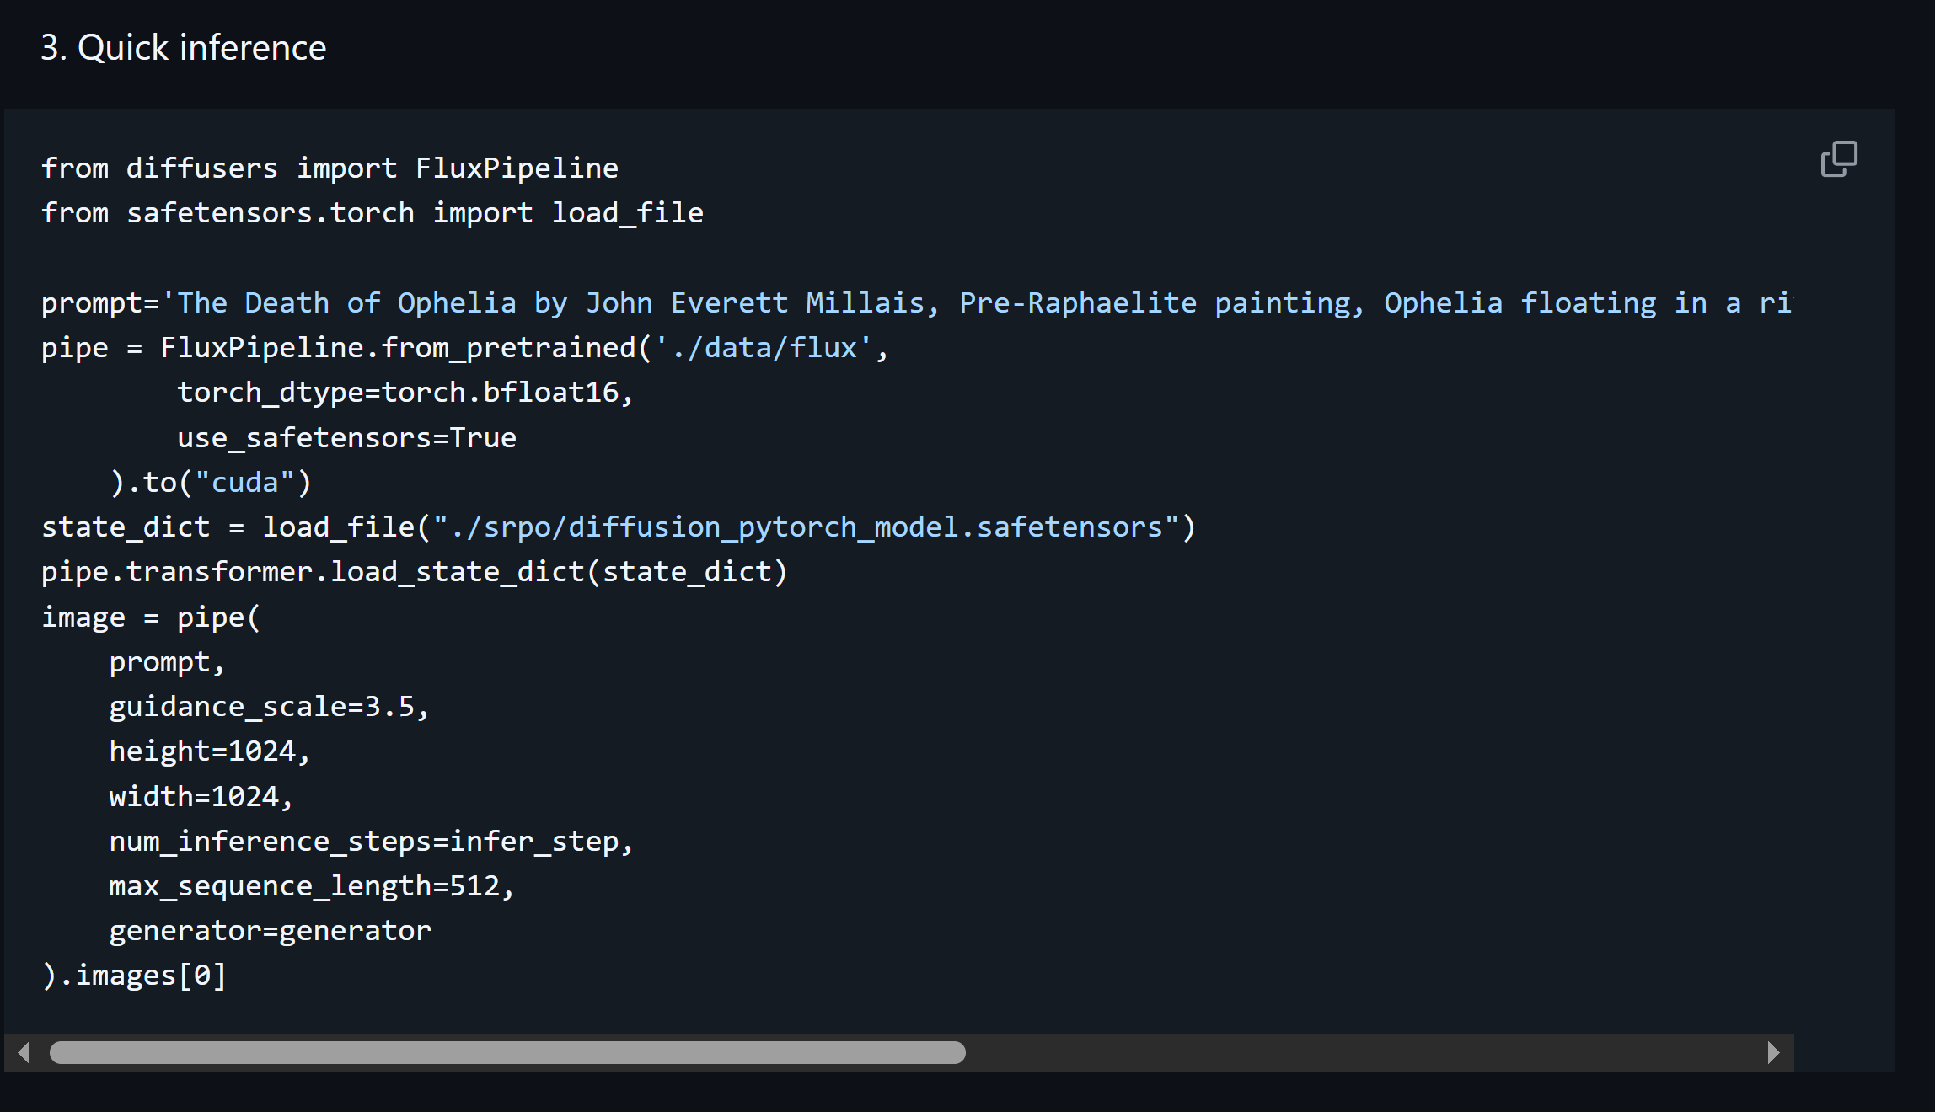Click the horizontal scrollbar left arrow
The width and height of the screenshot is (1935, 1112).
click(24, 1052)
